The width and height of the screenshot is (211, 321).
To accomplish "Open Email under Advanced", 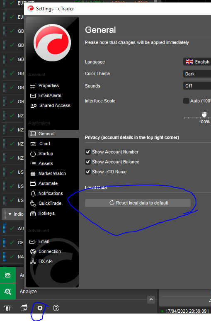I will (44, 241).
